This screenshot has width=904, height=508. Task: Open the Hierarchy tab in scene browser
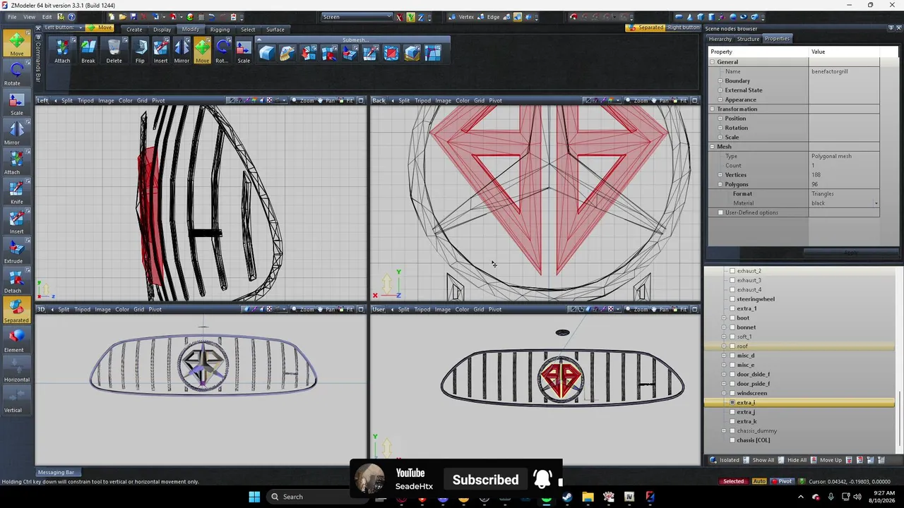click(x=720, y=39)
